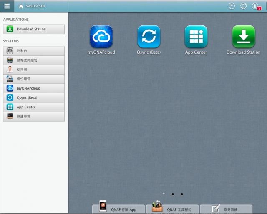The height and width of the screenshot is (214, 267).
Task: Open 意見回饋 feedback button
Action: 226,209
